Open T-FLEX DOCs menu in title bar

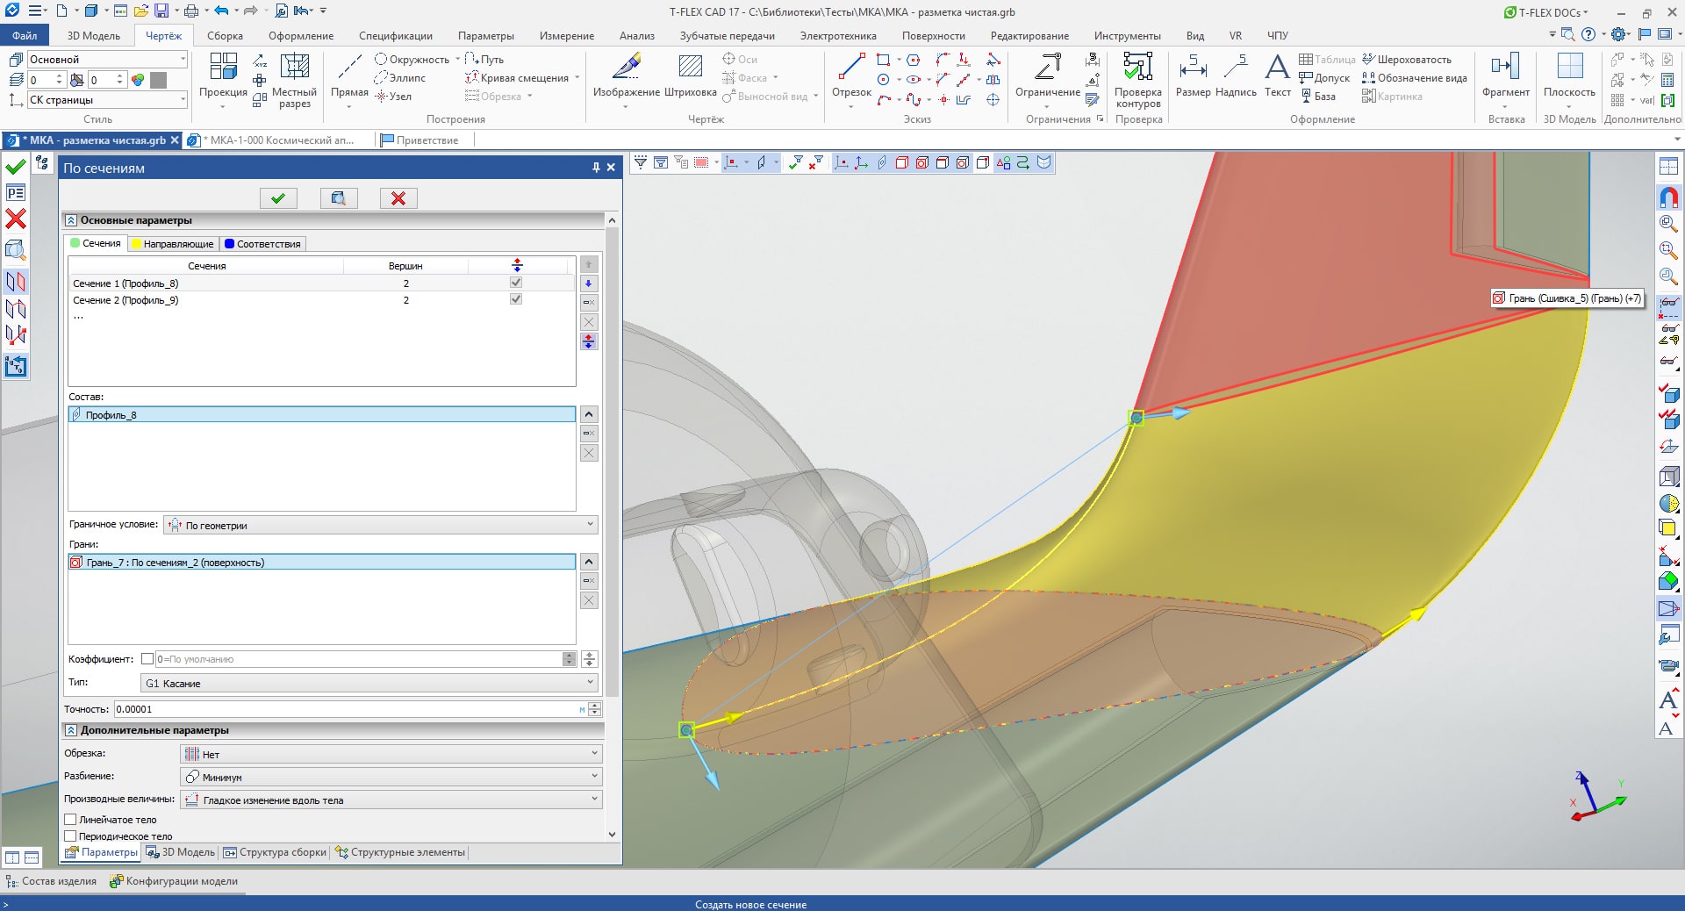(1546, 12)
